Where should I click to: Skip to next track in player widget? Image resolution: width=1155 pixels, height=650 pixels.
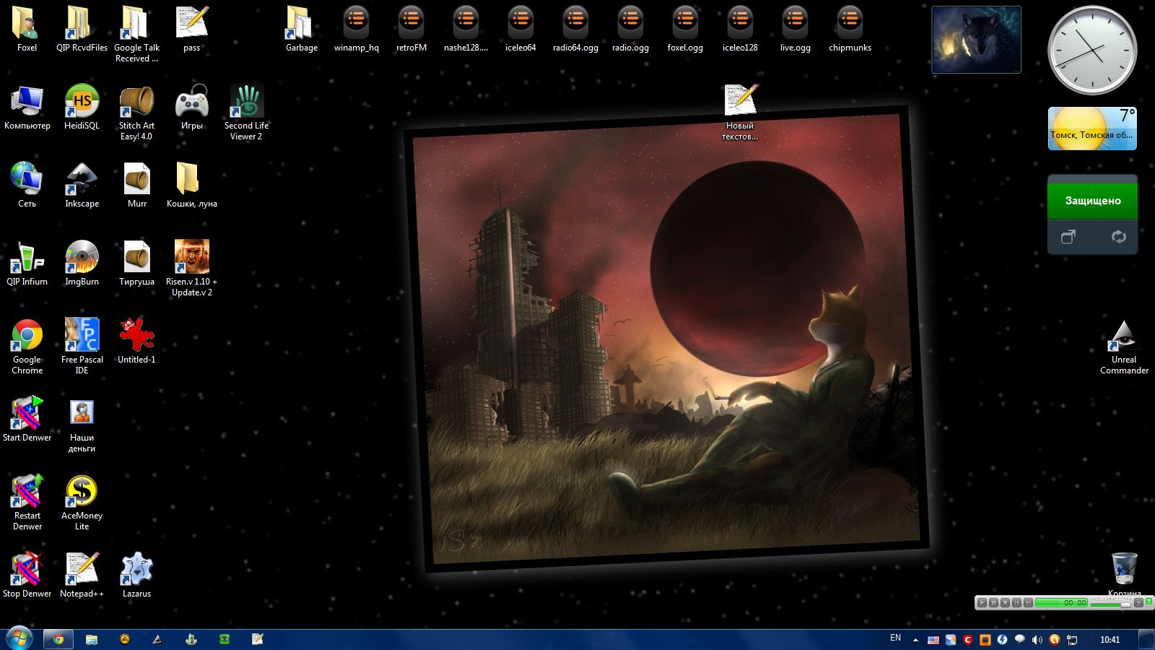point(1028,602)
